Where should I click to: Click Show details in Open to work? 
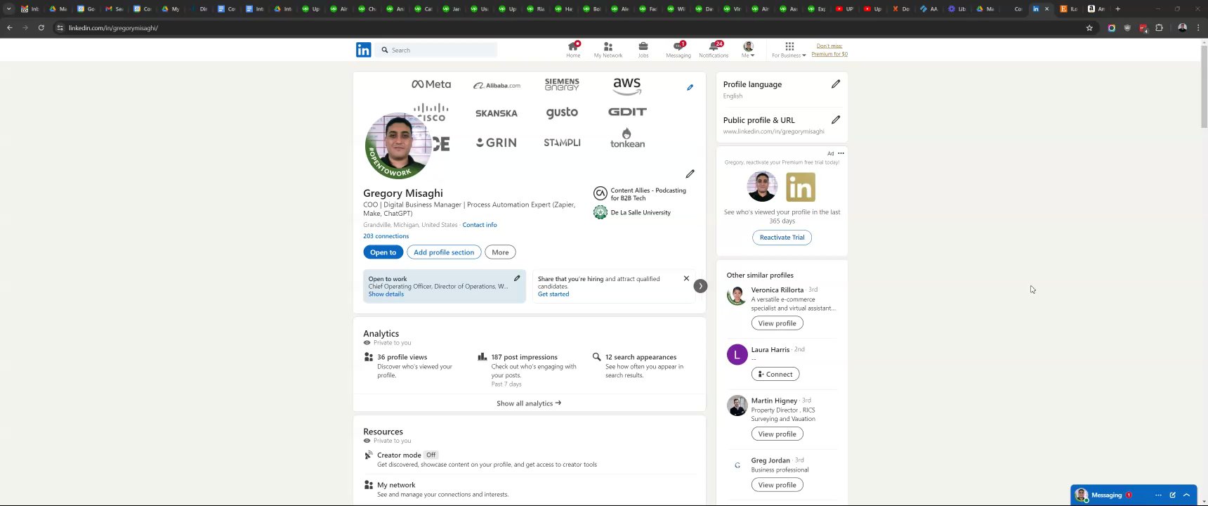click(x=386, y=294)
